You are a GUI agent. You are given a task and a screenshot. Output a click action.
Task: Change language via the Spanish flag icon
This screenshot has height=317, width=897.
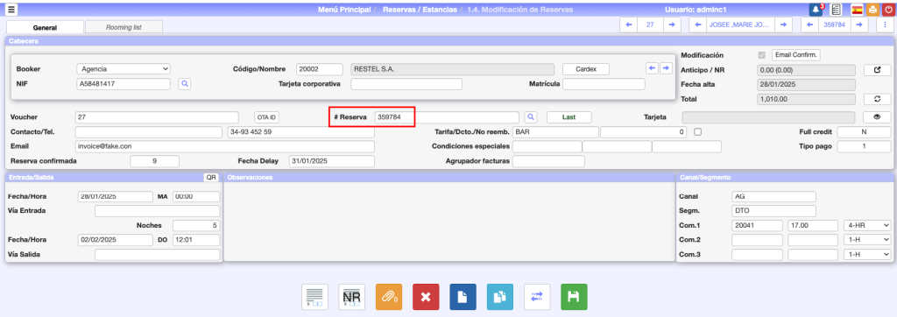tap(857, 10)
